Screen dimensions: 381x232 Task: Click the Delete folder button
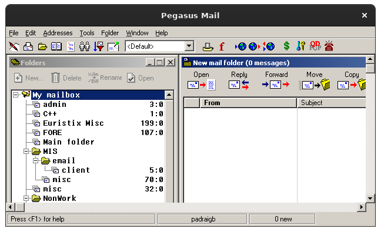[x=66, y=78]
